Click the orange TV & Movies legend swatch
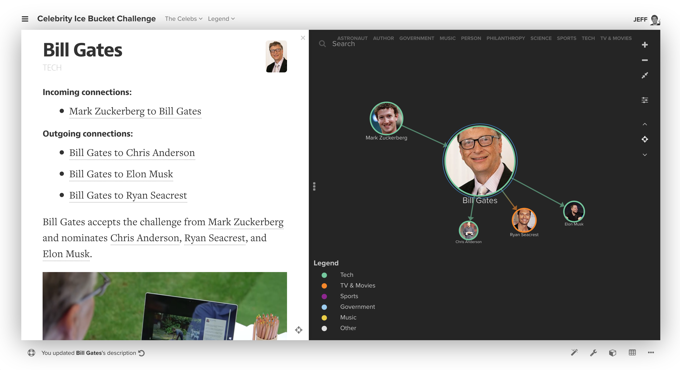The height and width of the screenshot is (370, 680). click(x=324, y=286)
